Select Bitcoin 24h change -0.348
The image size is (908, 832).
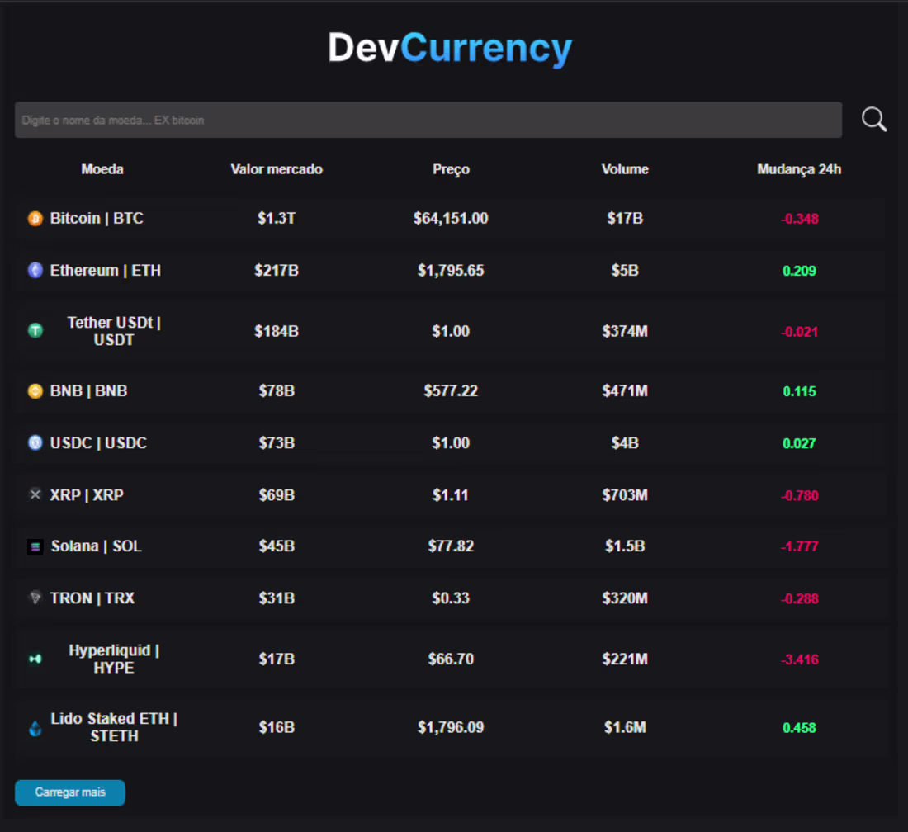pos(800,219)
